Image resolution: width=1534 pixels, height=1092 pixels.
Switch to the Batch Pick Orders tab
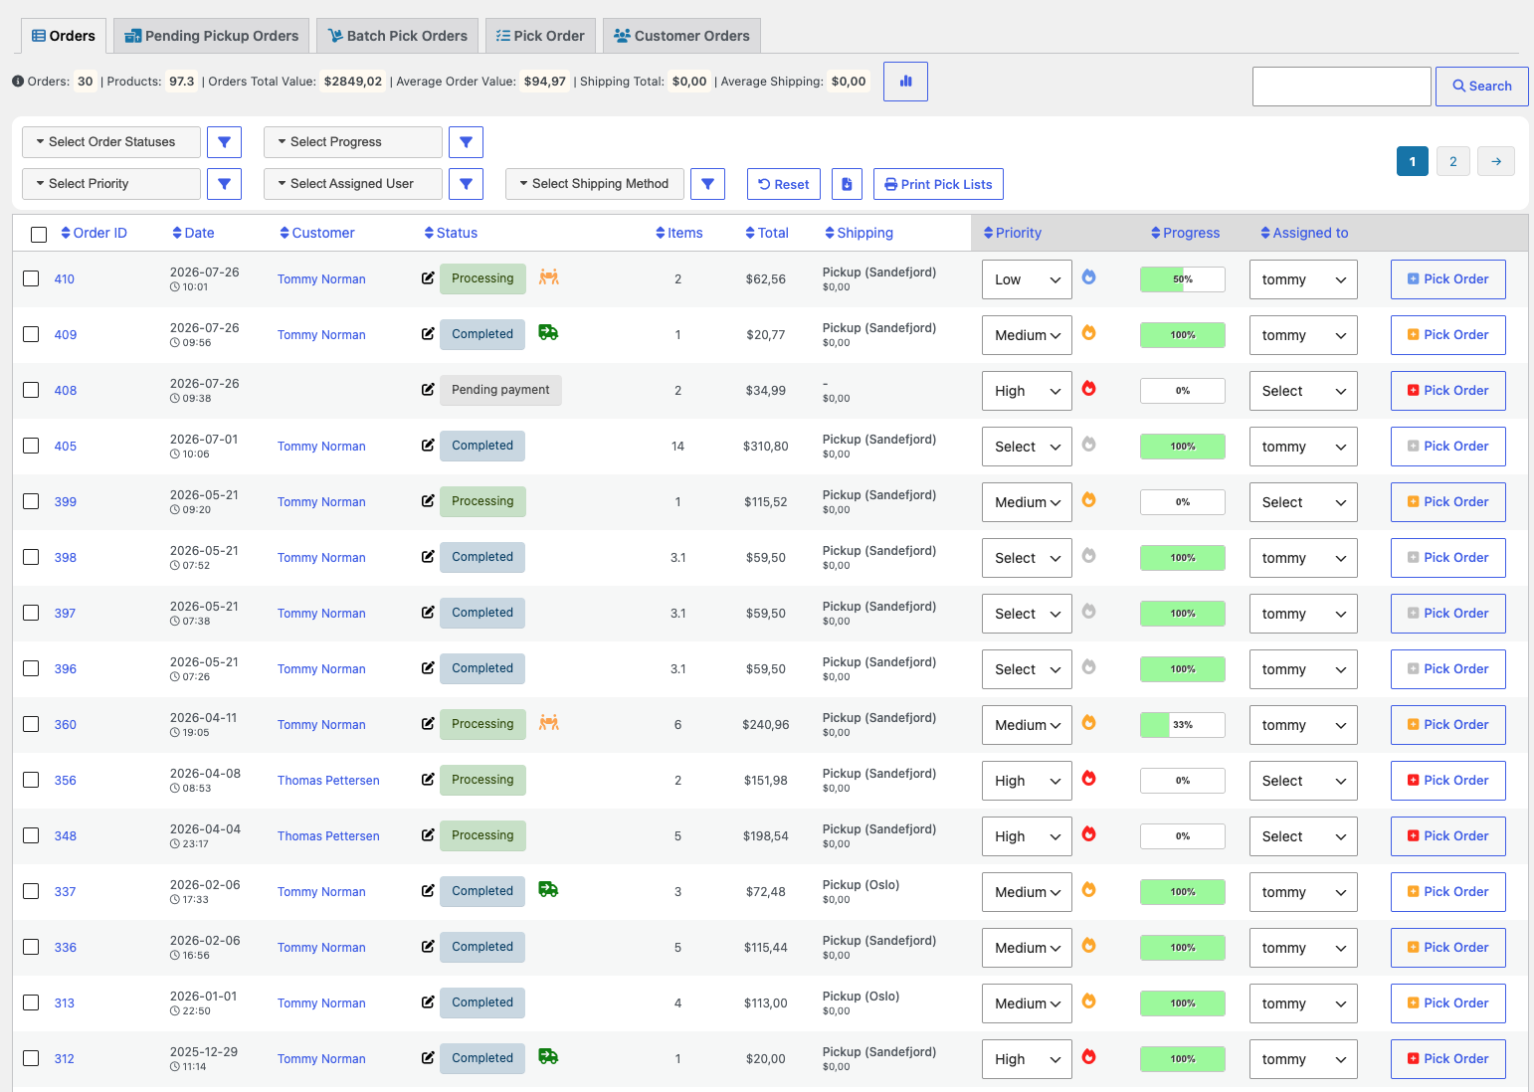397,36
